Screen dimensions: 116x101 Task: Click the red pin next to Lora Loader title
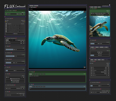coord(13,18)
